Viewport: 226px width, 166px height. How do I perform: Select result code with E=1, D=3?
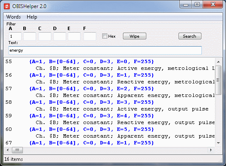click(92, 75)
